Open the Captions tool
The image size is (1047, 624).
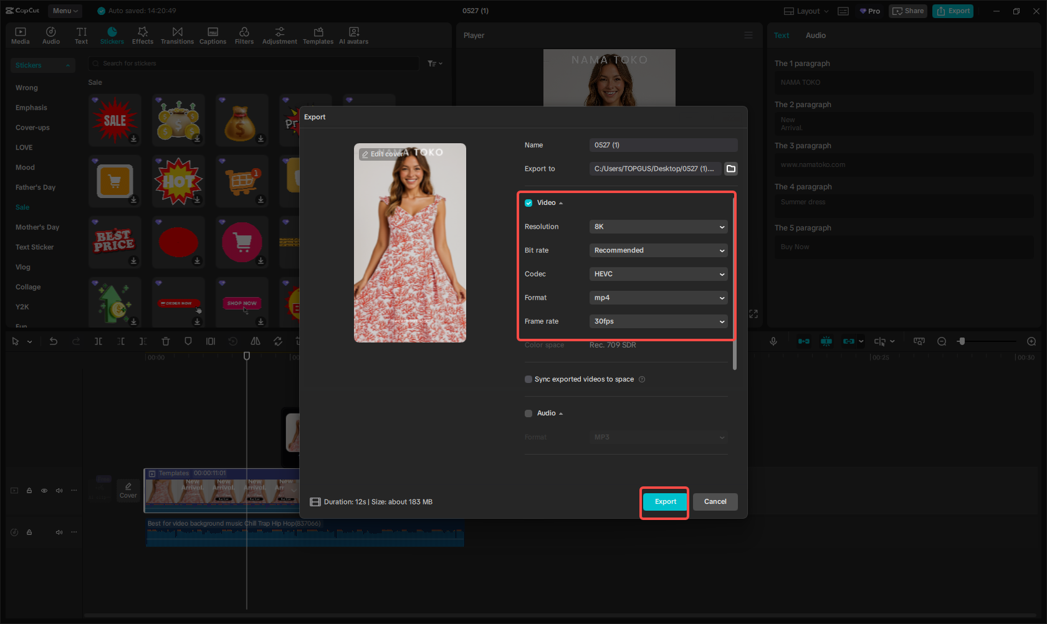(x=213, y=34)
